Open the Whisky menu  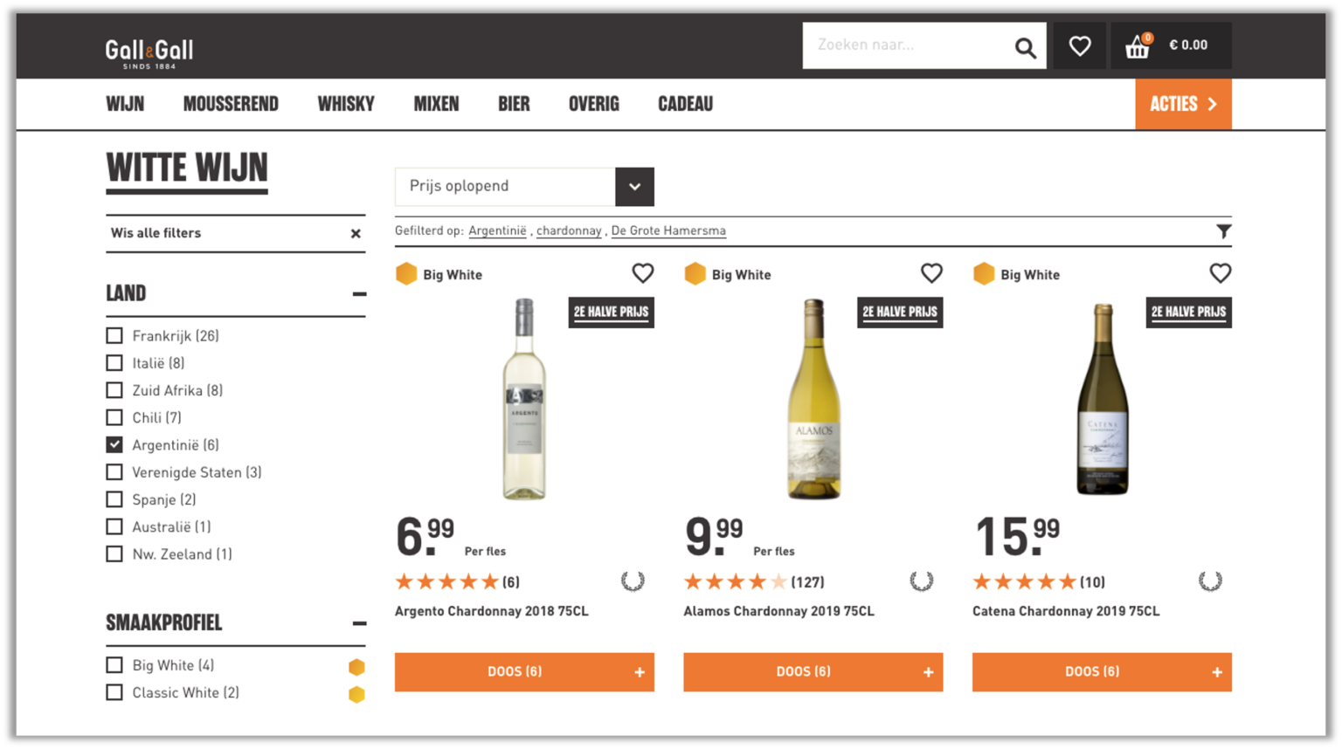click(x=346, y=105)
